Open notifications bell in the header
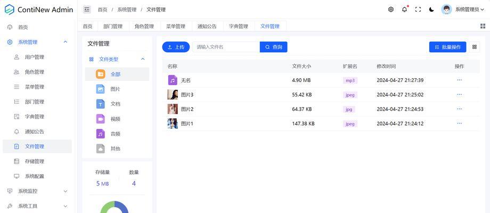 coord(404,10)
